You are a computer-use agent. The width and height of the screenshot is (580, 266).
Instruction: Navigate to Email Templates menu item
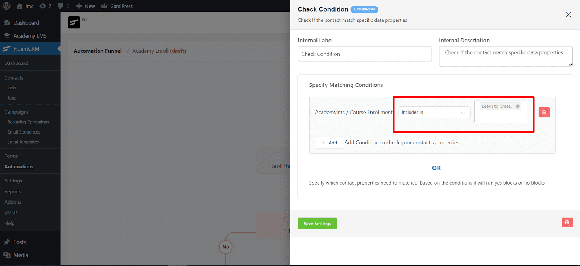(x=23, y=142)
